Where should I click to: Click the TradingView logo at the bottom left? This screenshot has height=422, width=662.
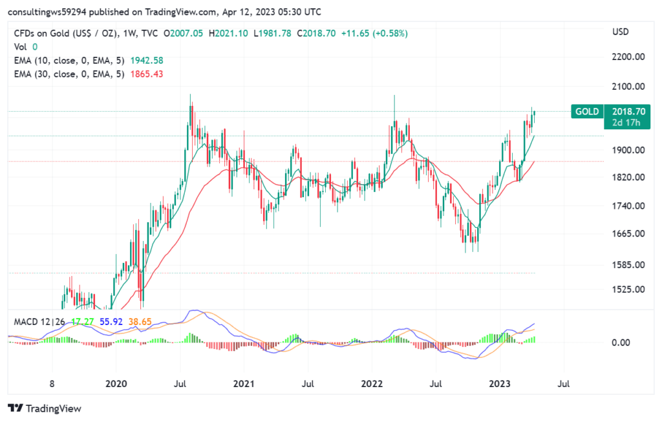coord(45,408)
